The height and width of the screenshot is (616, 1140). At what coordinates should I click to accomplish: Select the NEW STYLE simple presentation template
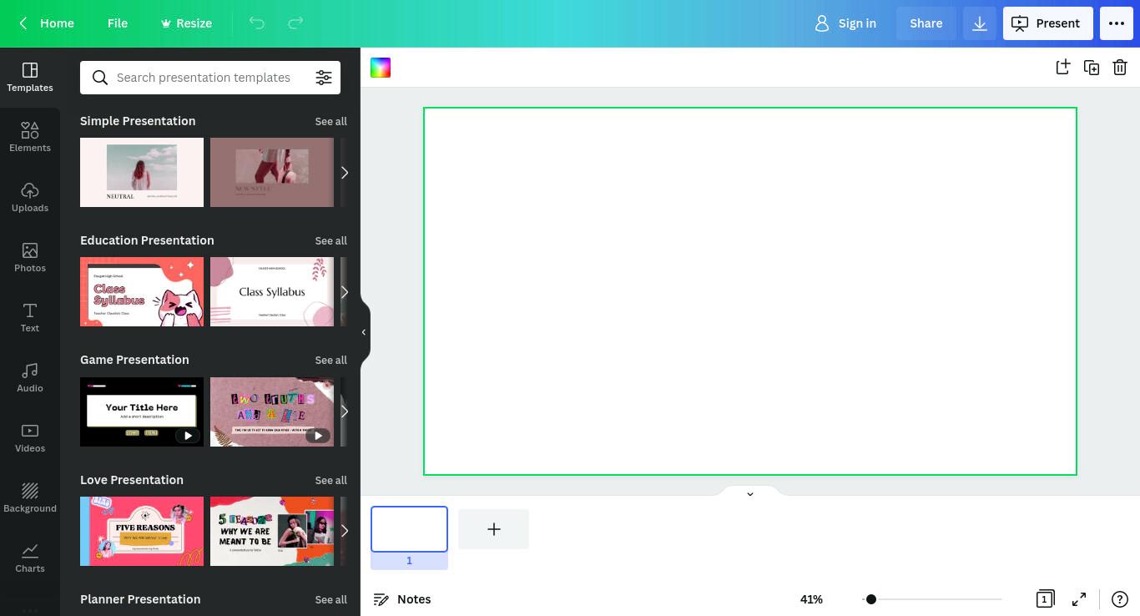click(272, 173)
